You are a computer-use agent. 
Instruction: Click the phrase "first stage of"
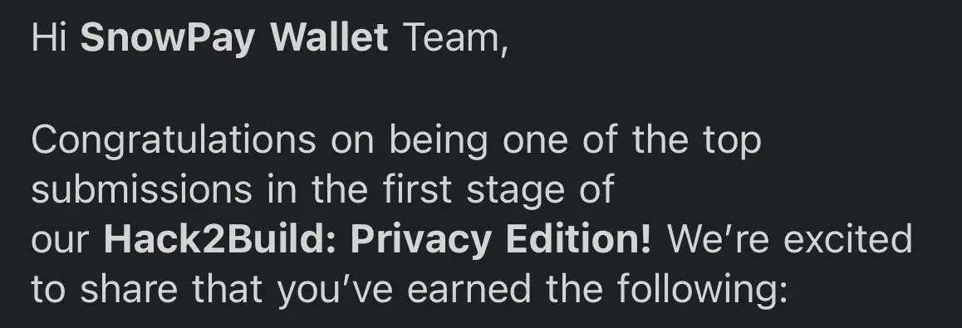[498, 191]
